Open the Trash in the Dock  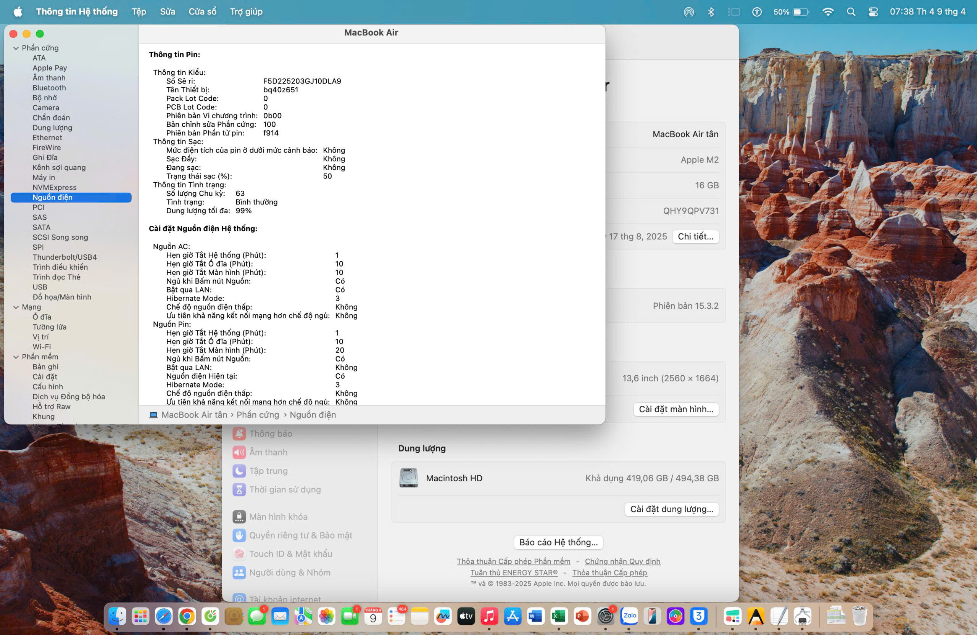coord(859,616)
